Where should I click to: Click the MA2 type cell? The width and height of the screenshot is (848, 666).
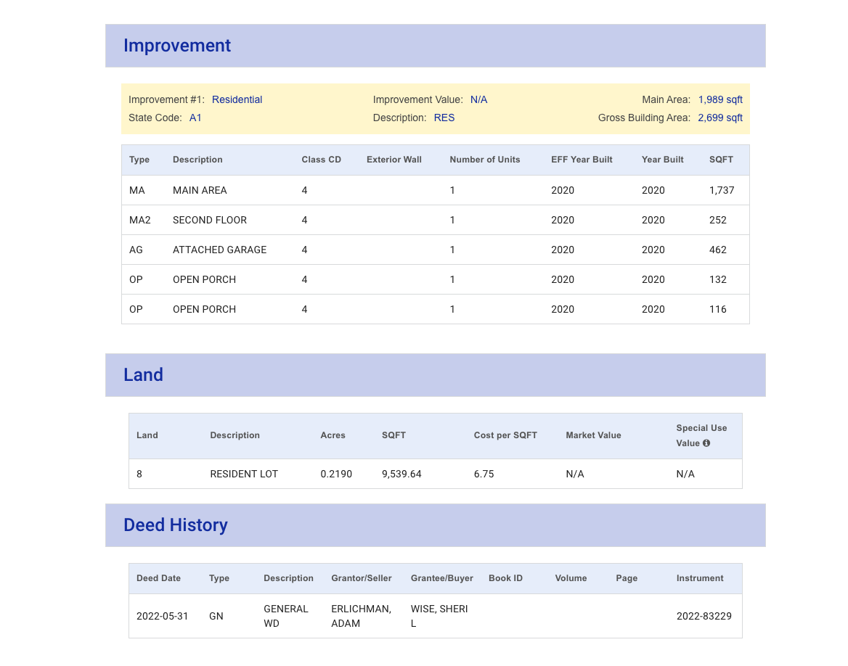[139, 220]
